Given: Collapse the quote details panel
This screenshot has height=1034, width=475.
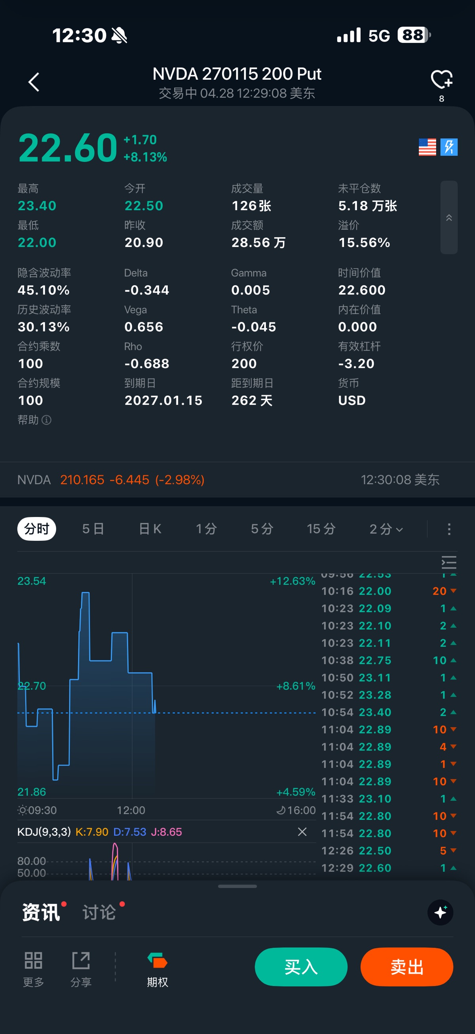Looking at the screenshot, I should pyautogui.click(x=448, y=218).
